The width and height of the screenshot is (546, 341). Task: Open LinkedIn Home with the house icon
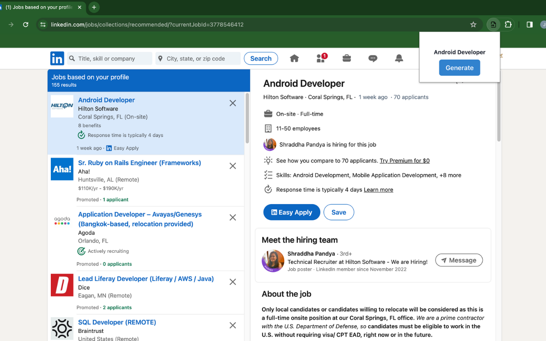pos(294,58)
